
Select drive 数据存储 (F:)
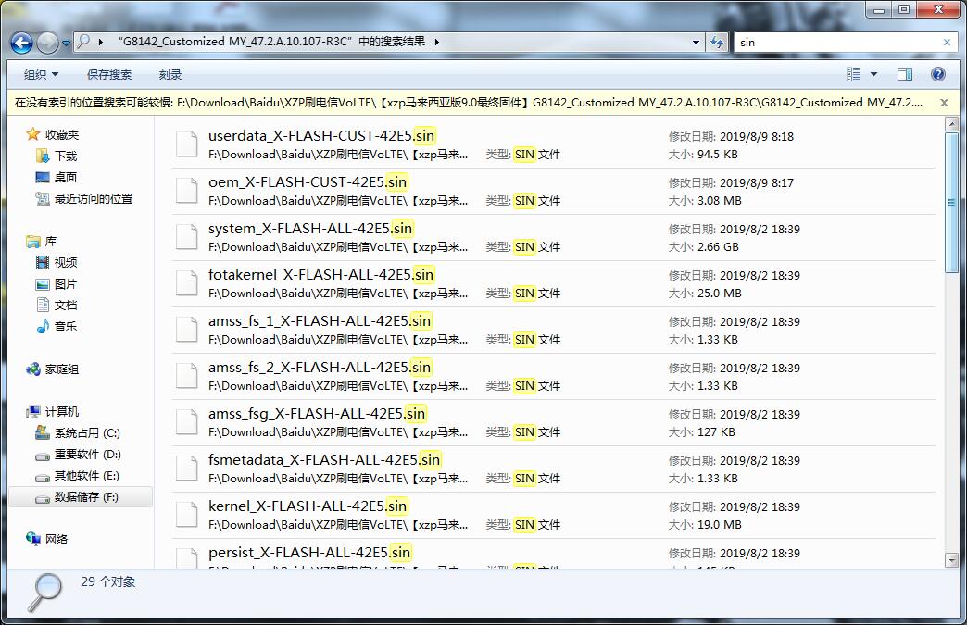tap(84, 498)
